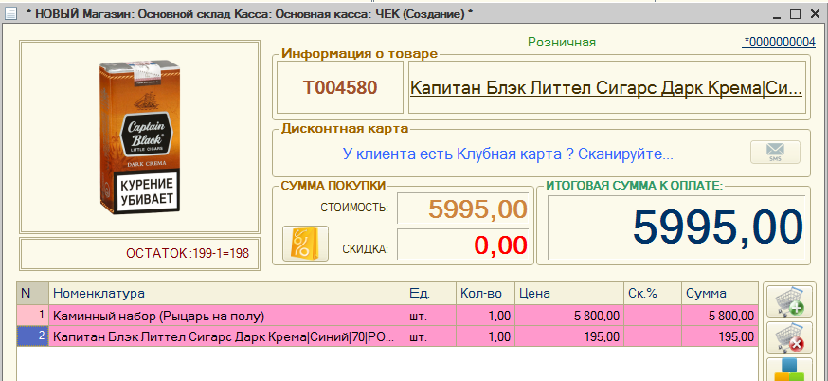828x381 pixels.
Task: Click the ОСТАТОК :199-1=198 stock field
Action: pyautogui.click(x=140, y=254)
